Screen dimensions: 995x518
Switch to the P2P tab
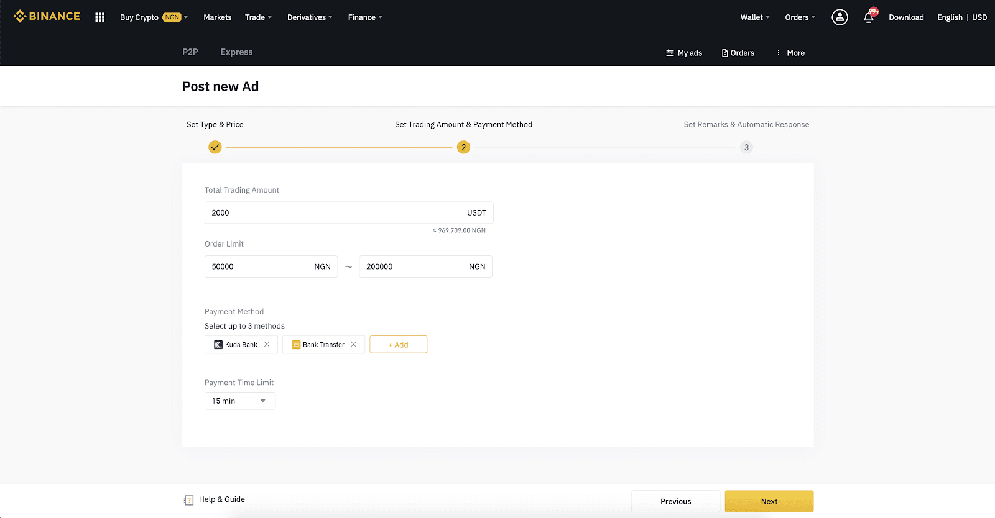190,52
